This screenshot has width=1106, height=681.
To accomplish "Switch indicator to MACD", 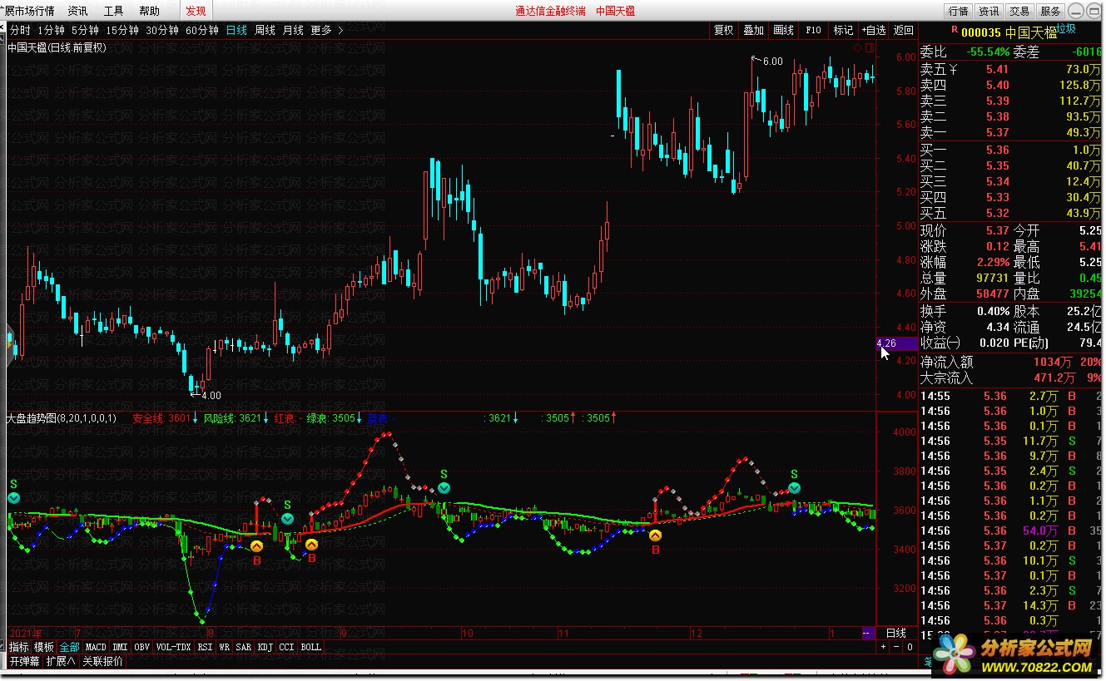I will tap(96, 647).
